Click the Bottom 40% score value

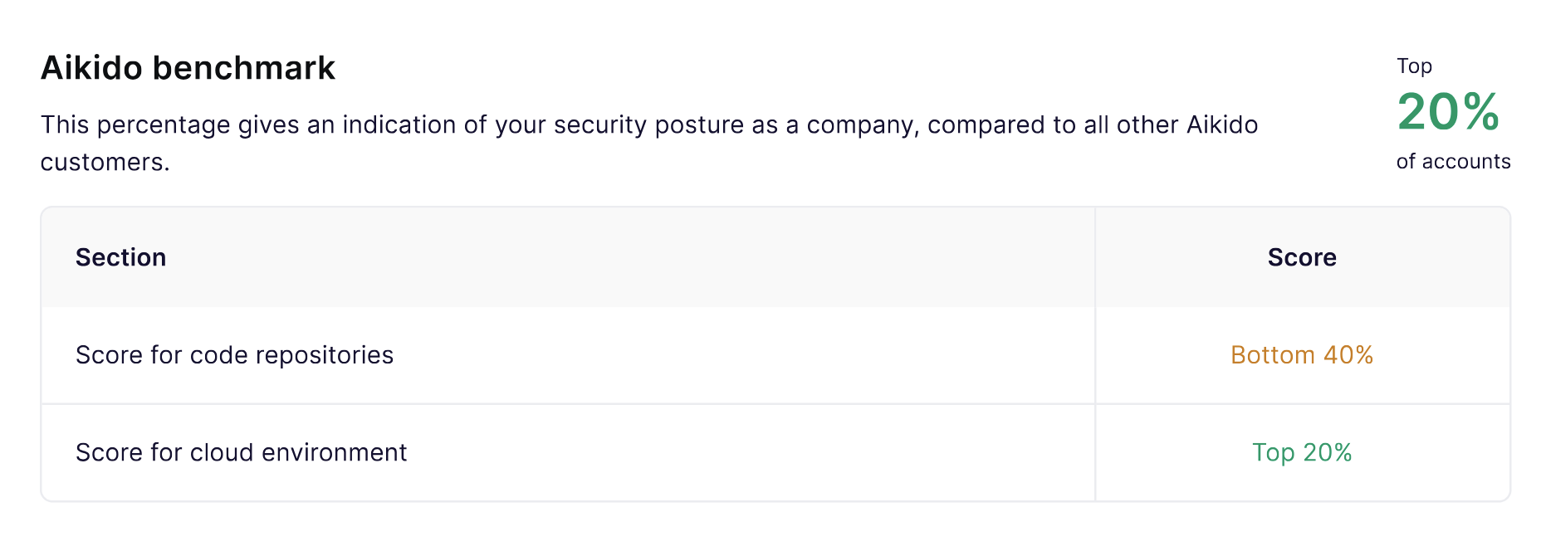coord(1302,355)
